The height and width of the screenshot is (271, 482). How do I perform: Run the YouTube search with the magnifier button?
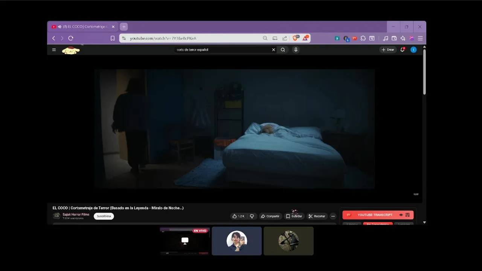[283, 50]
